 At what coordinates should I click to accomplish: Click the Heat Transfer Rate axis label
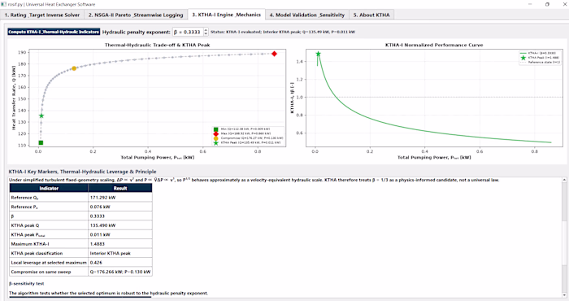(x=14, y=98)
